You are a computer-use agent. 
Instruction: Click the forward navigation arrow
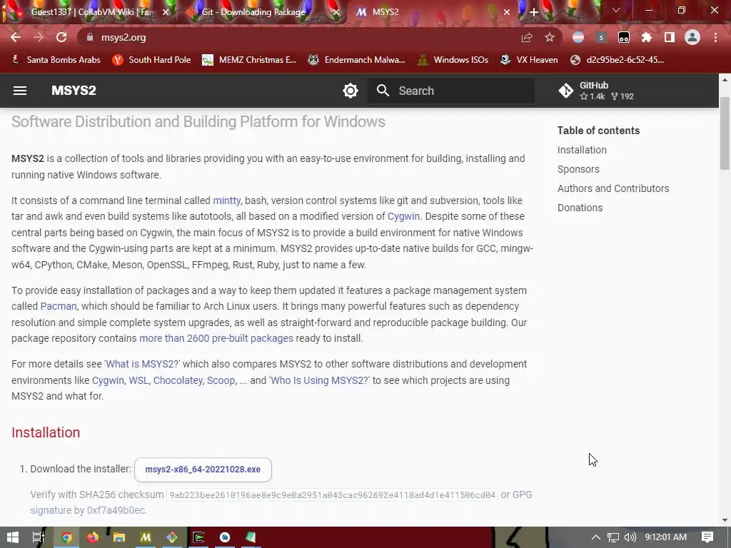39,37
